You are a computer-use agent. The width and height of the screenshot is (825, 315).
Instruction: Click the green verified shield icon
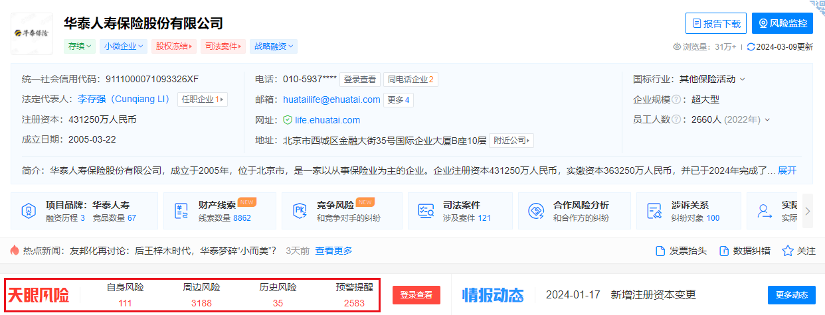(288, 120)
